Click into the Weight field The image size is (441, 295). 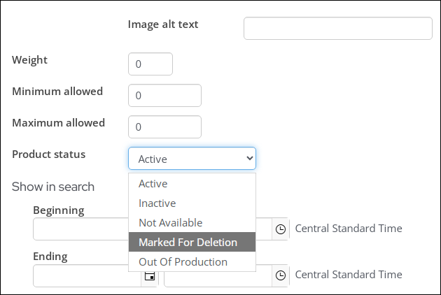click(x=150, y=64)
